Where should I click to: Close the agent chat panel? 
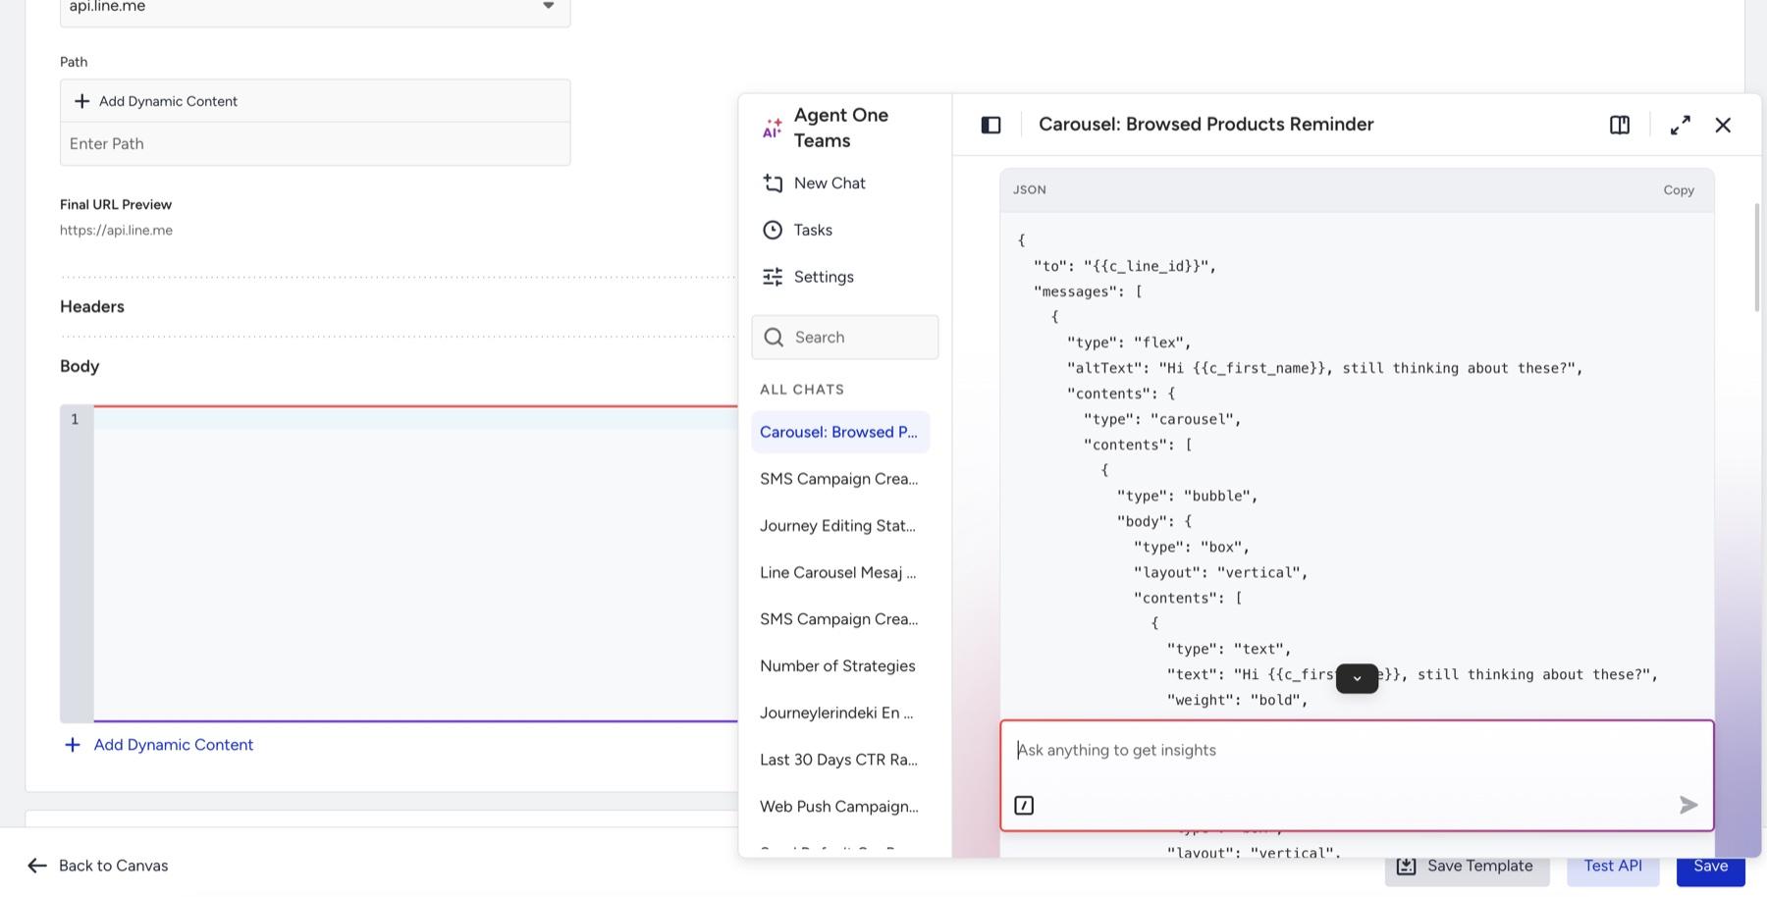[x=1723, y=125]
